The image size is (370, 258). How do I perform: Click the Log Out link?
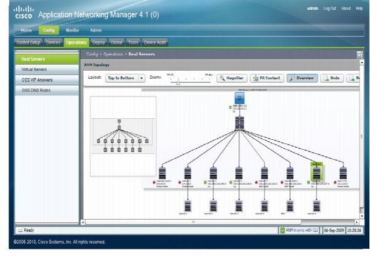pyautogui.click(x=329, y=9)
